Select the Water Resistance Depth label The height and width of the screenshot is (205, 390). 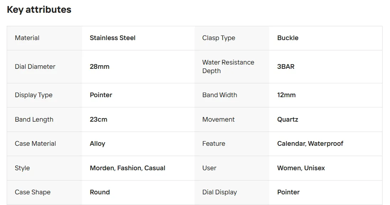(x=228, y=67)
